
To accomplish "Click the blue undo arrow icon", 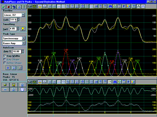I will coord(14,7).
